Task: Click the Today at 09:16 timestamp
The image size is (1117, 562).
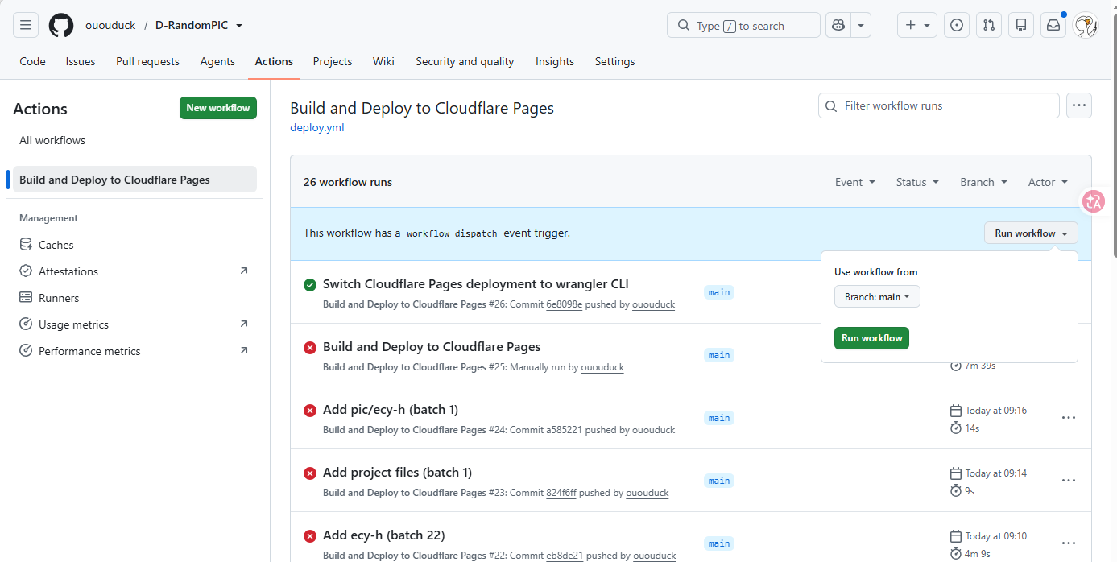Action: (995, 411)
